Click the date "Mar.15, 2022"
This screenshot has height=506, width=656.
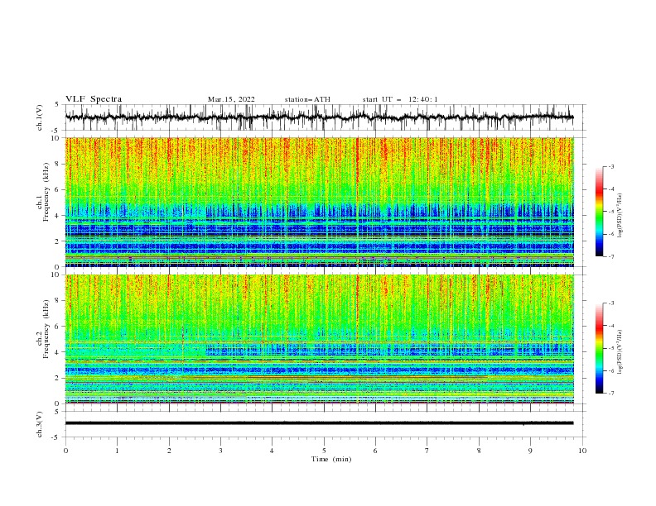point(231,99)
